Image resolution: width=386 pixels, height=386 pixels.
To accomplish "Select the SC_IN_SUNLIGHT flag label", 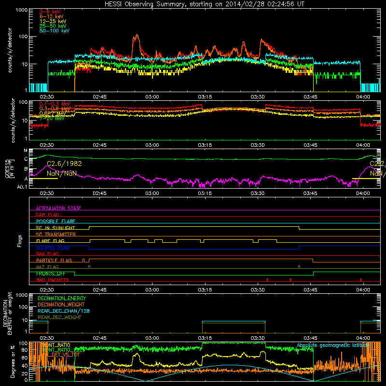I will pyautogui.click(x=55, y=228).
